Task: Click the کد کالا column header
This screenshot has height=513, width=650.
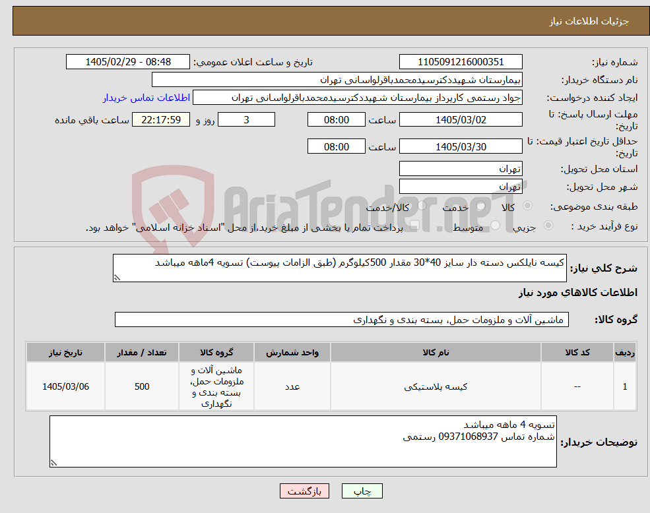Action: tap(577, 352)
